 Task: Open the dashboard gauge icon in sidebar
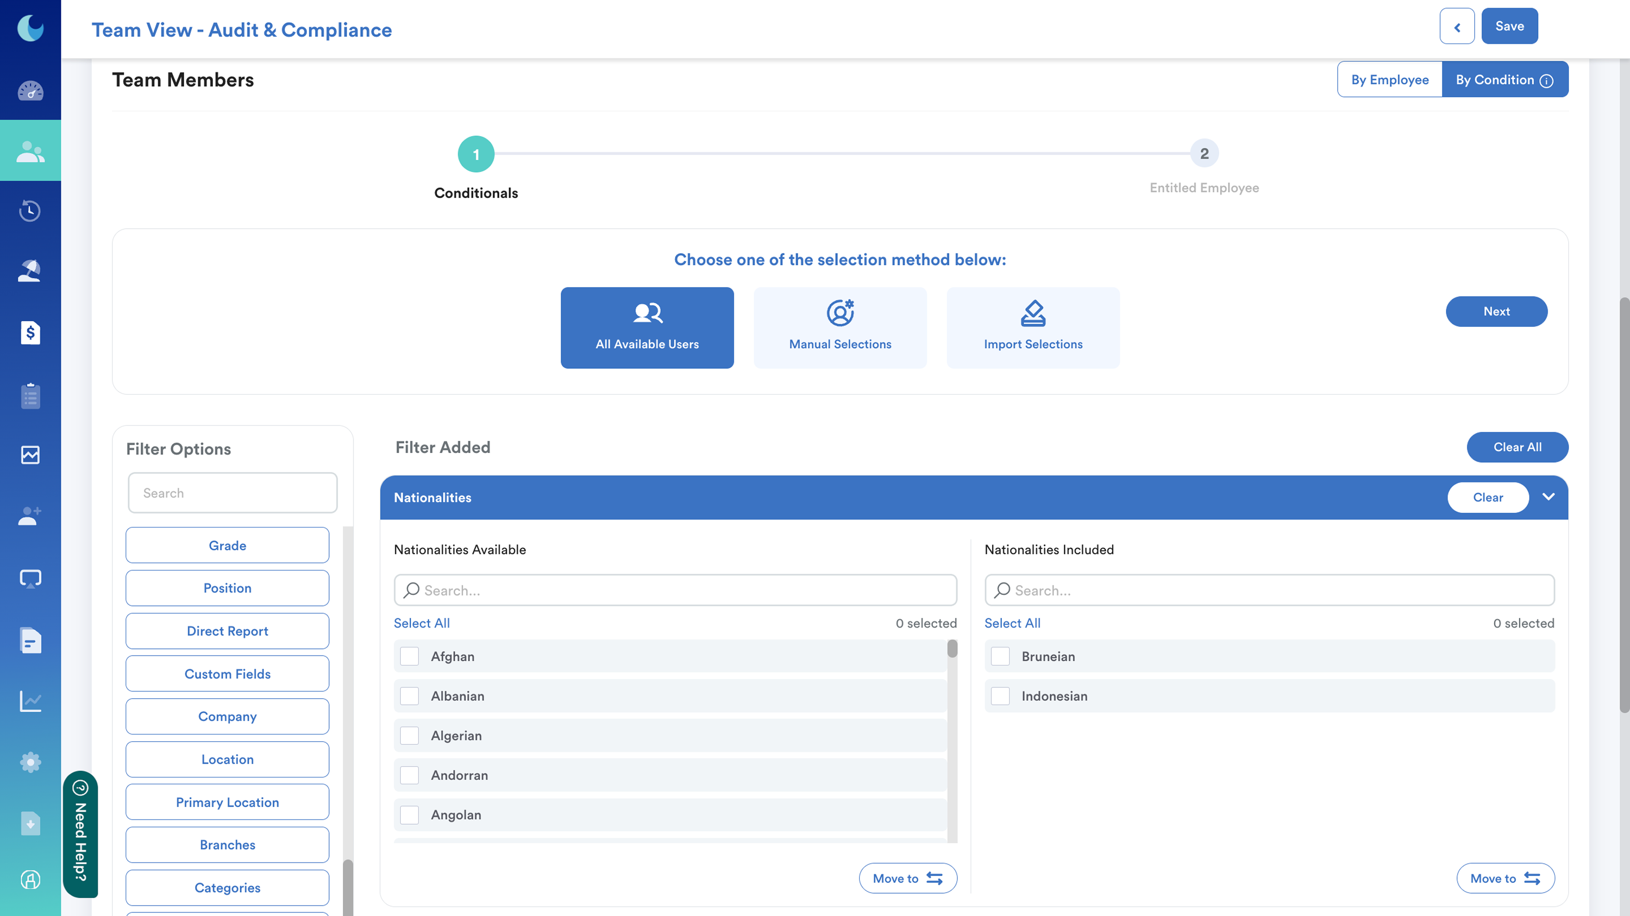pyautogui.click(x=31, y=91)
